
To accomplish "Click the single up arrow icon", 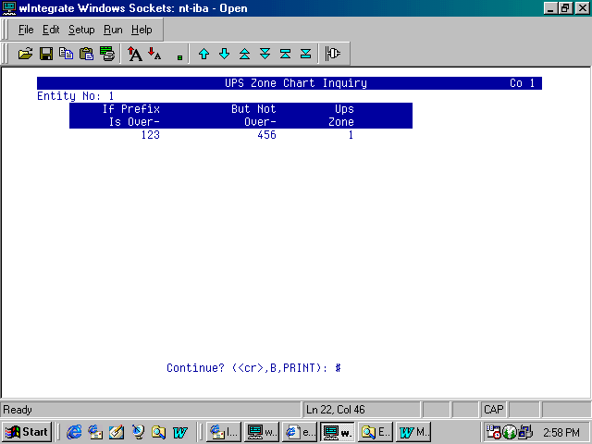I will [203, 54].
